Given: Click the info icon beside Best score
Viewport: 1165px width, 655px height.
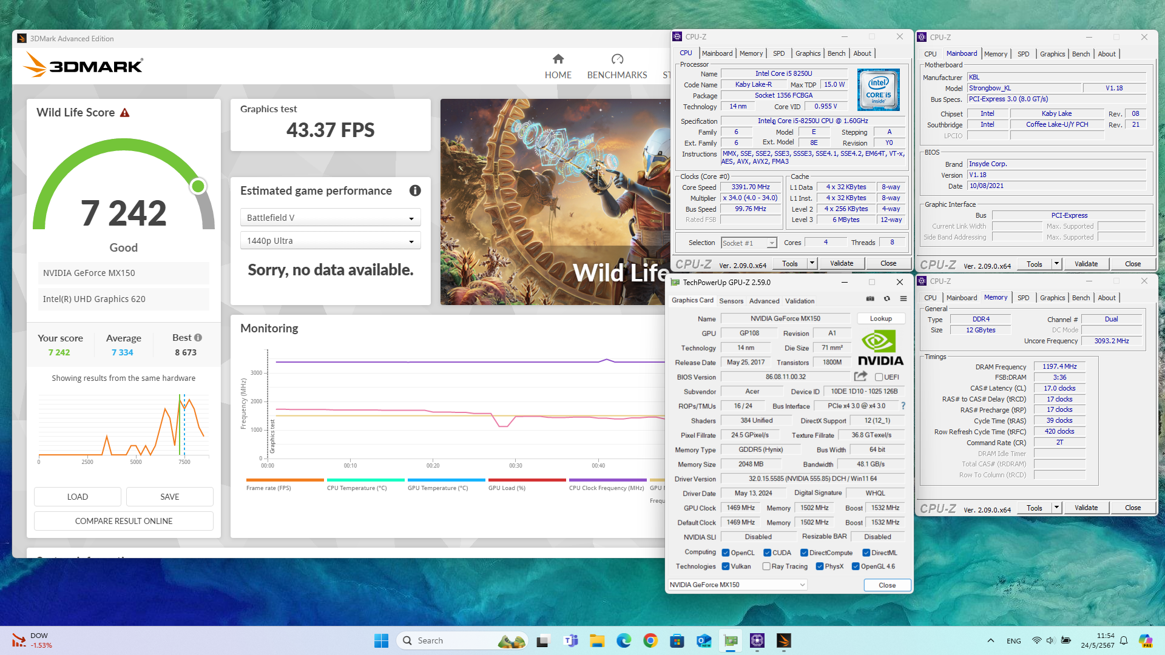Looking at the screenshot, I should tap(198, 338).
